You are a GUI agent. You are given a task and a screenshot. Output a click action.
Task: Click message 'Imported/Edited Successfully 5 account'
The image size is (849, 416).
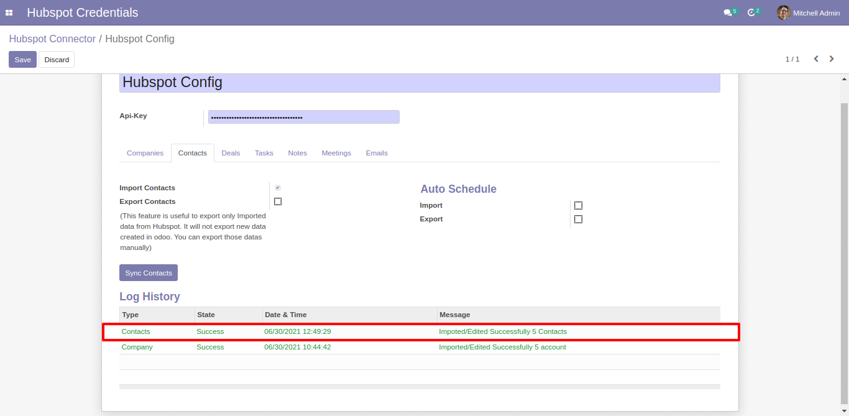tap(503, 347)
